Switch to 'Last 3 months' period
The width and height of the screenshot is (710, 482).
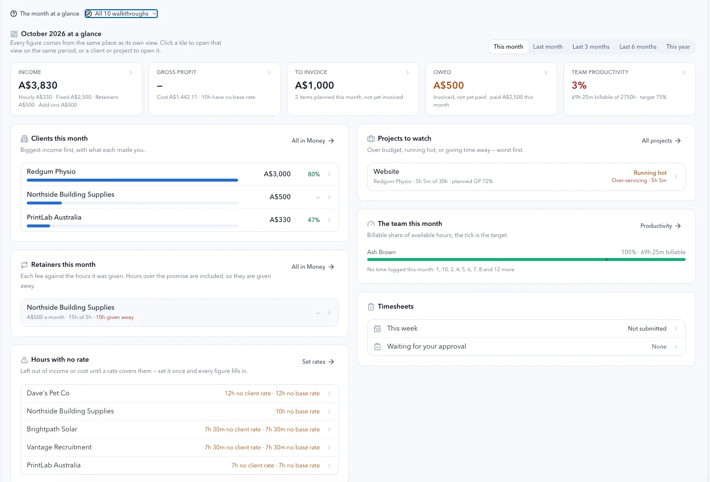(591, 47)
